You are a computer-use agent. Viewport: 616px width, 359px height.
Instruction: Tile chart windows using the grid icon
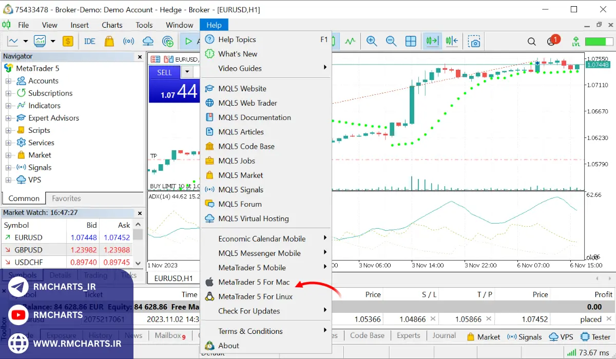click(x=411, y=42)
